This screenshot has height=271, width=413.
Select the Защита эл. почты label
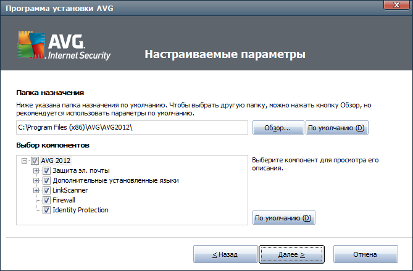81,170
